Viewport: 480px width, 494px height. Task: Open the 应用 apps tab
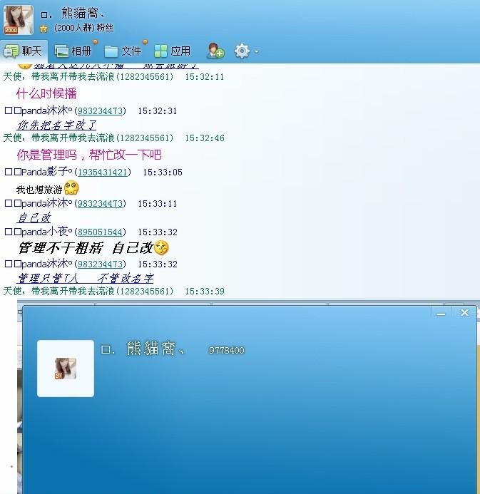coord(173,51)
